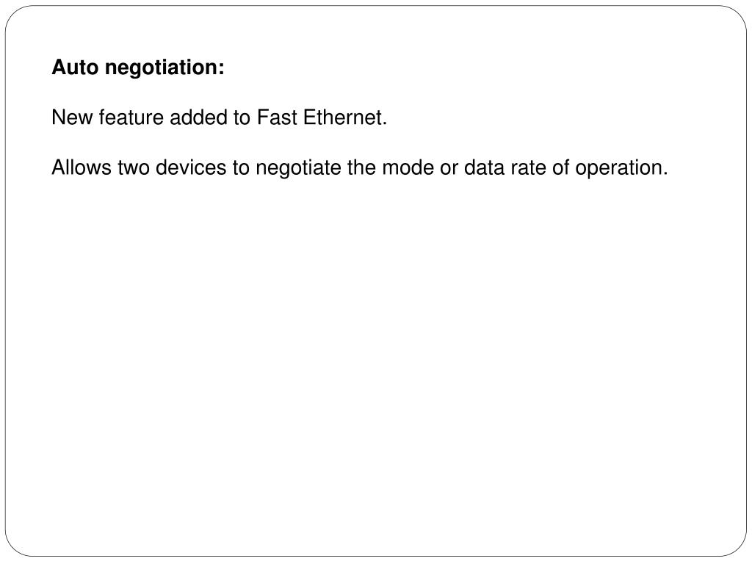Click the word 'Auto' in the heading
Viewport: 752px width, 564px height.
pyautogui.click(x=75, y=67)
